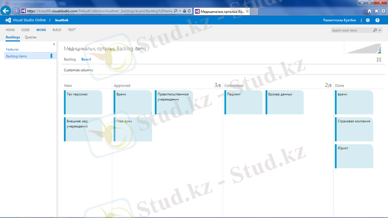Click the refresh icon in address bar

(x=189, y=11)
